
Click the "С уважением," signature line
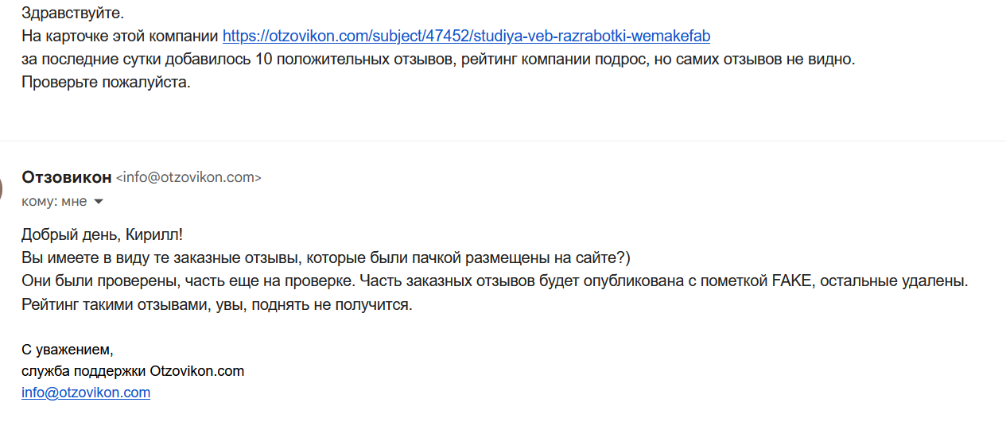click(x=68, y=350)
